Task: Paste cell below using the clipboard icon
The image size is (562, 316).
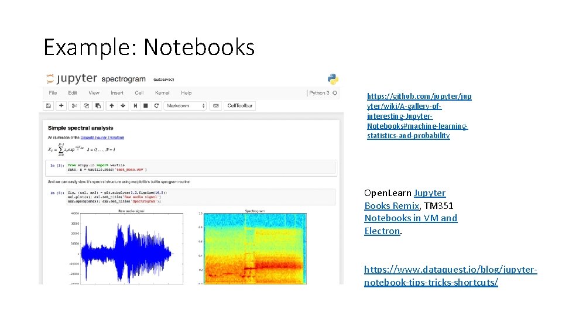Action: tap(98, 106)
